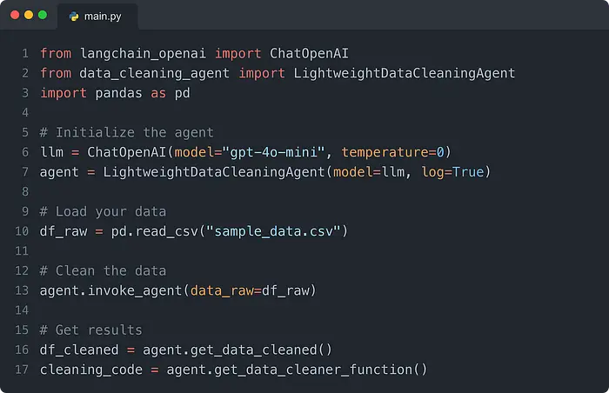Click the red close window button
Screen dimensions: 609x393
[14, 15]
